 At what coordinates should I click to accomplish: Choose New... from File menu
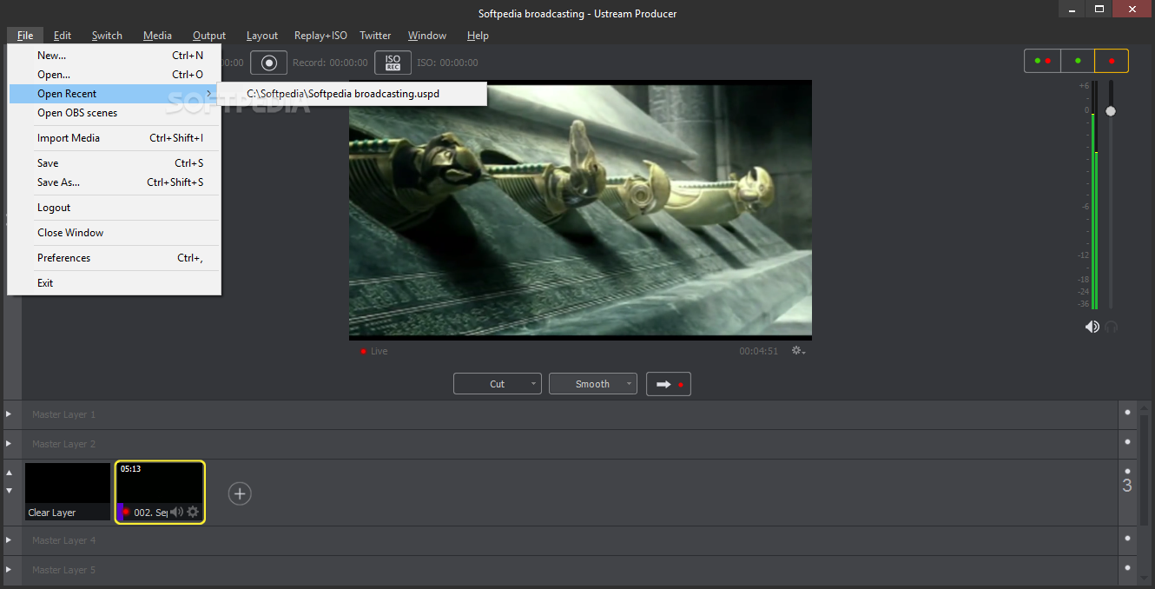coord(115,56)
